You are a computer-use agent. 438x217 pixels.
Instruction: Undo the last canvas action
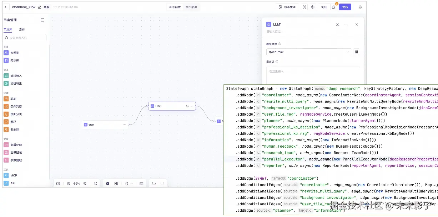pos(154,184)
